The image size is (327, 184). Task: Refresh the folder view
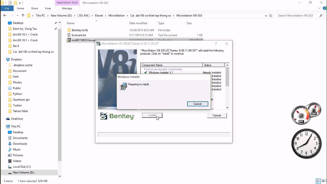(271, 16)
